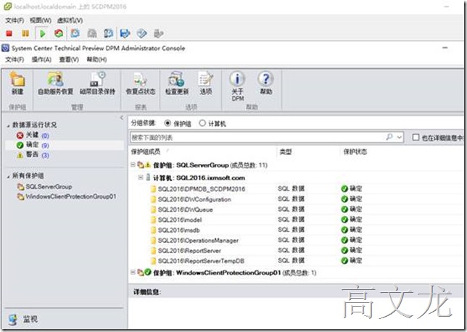
Task: Open the 查看(V) menu
Action: 69,59
